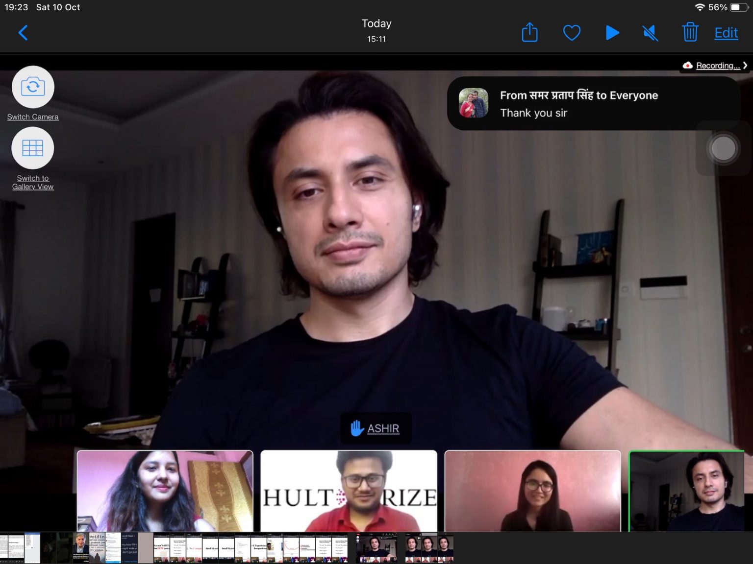Select the woman on pink background tile
The image size is (753, 564).
(532, 491)
